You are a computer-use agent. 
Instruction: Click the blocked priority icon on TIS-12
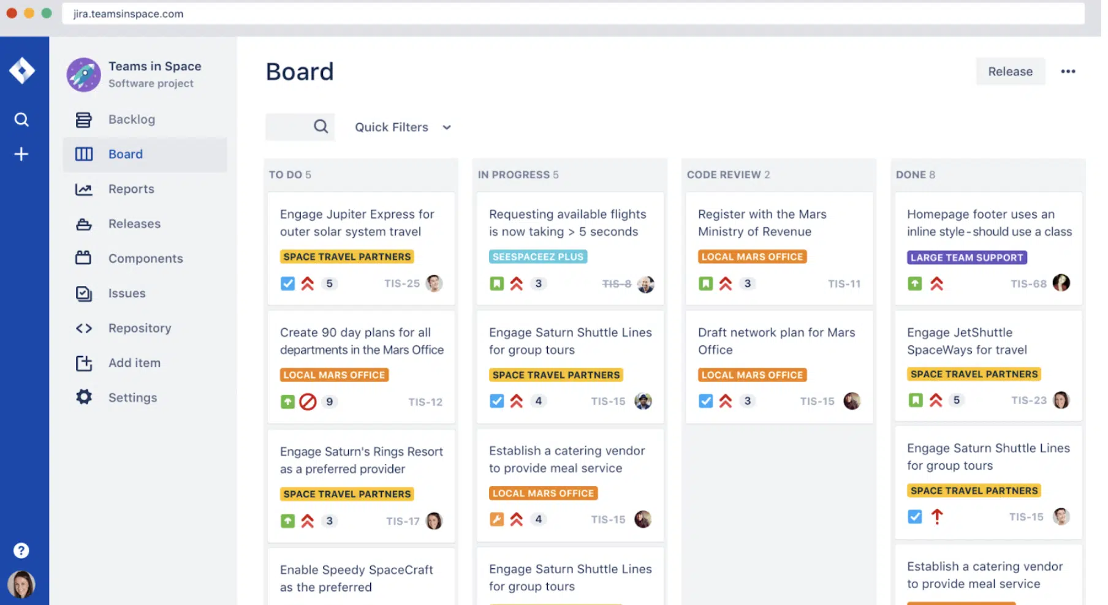tap(308, 402)
